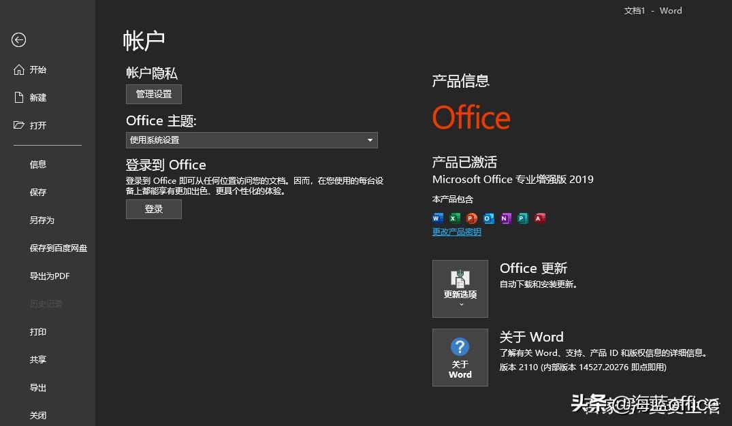
Task: Open the 关于 Word question-mark button
Action: tap(460, 357)
